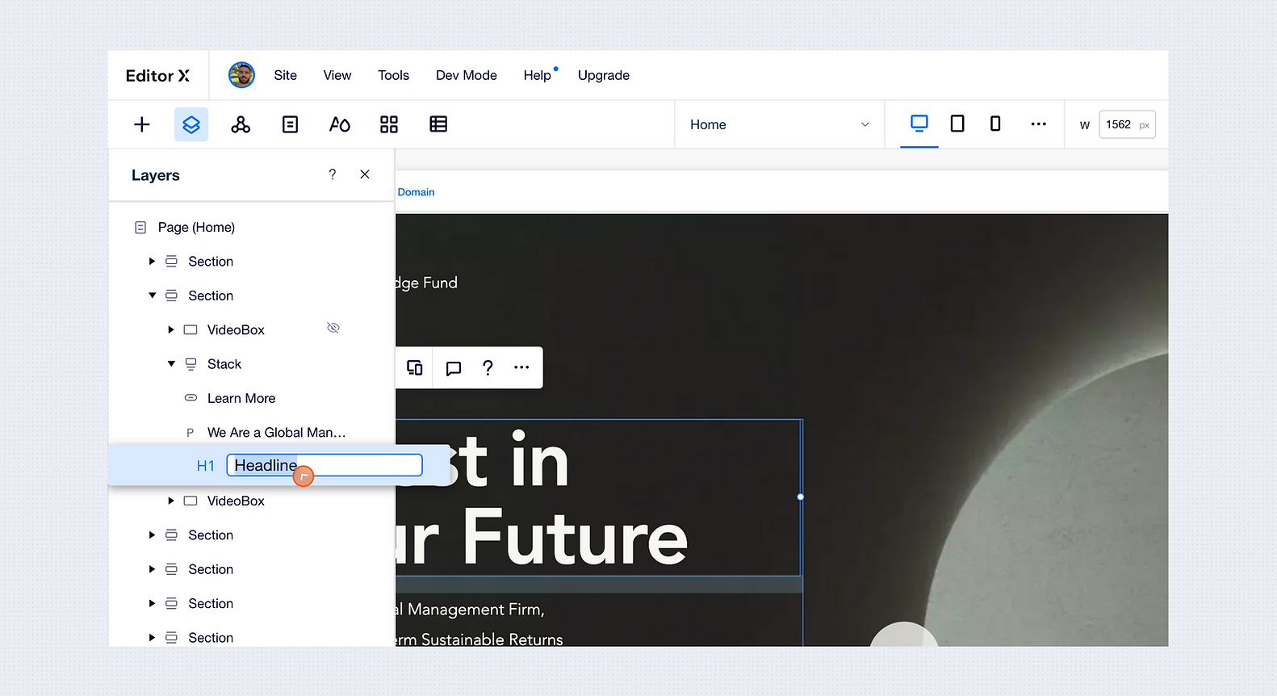Click the Domain link
Viewport: 1277px width, 696px height.
point(416,192)
